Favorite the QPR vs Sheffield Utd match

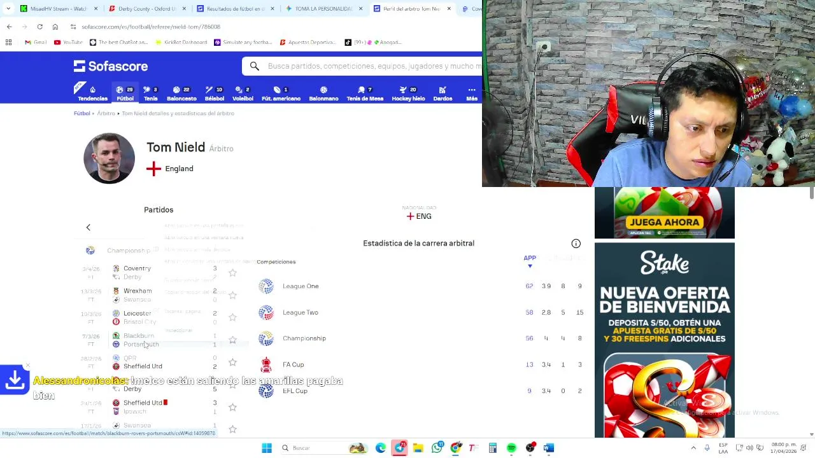click(232, 362)
